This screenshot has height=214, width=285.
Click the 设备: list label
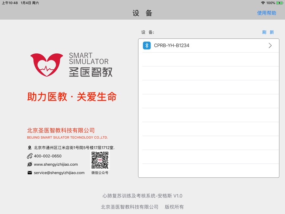pos(147,32)
